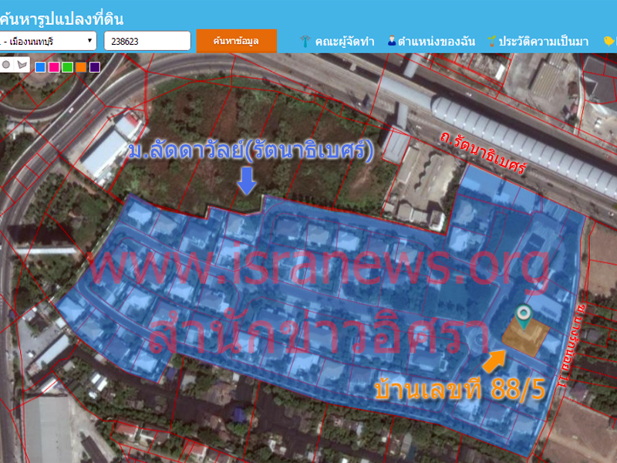This screenshot has height=463, width=617.
Task: Click the yellow chick icon in menu
Action: coord(609,41)
